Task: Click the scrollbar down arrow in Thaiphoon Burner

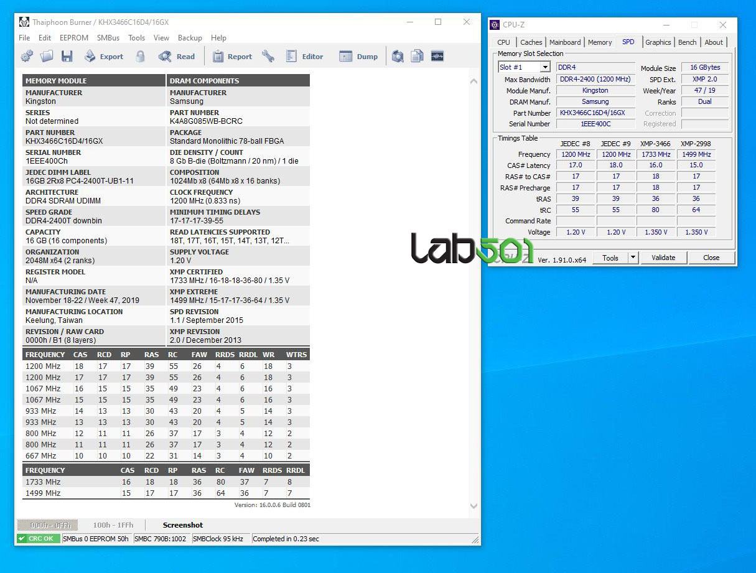Action: tap(474, 506)
